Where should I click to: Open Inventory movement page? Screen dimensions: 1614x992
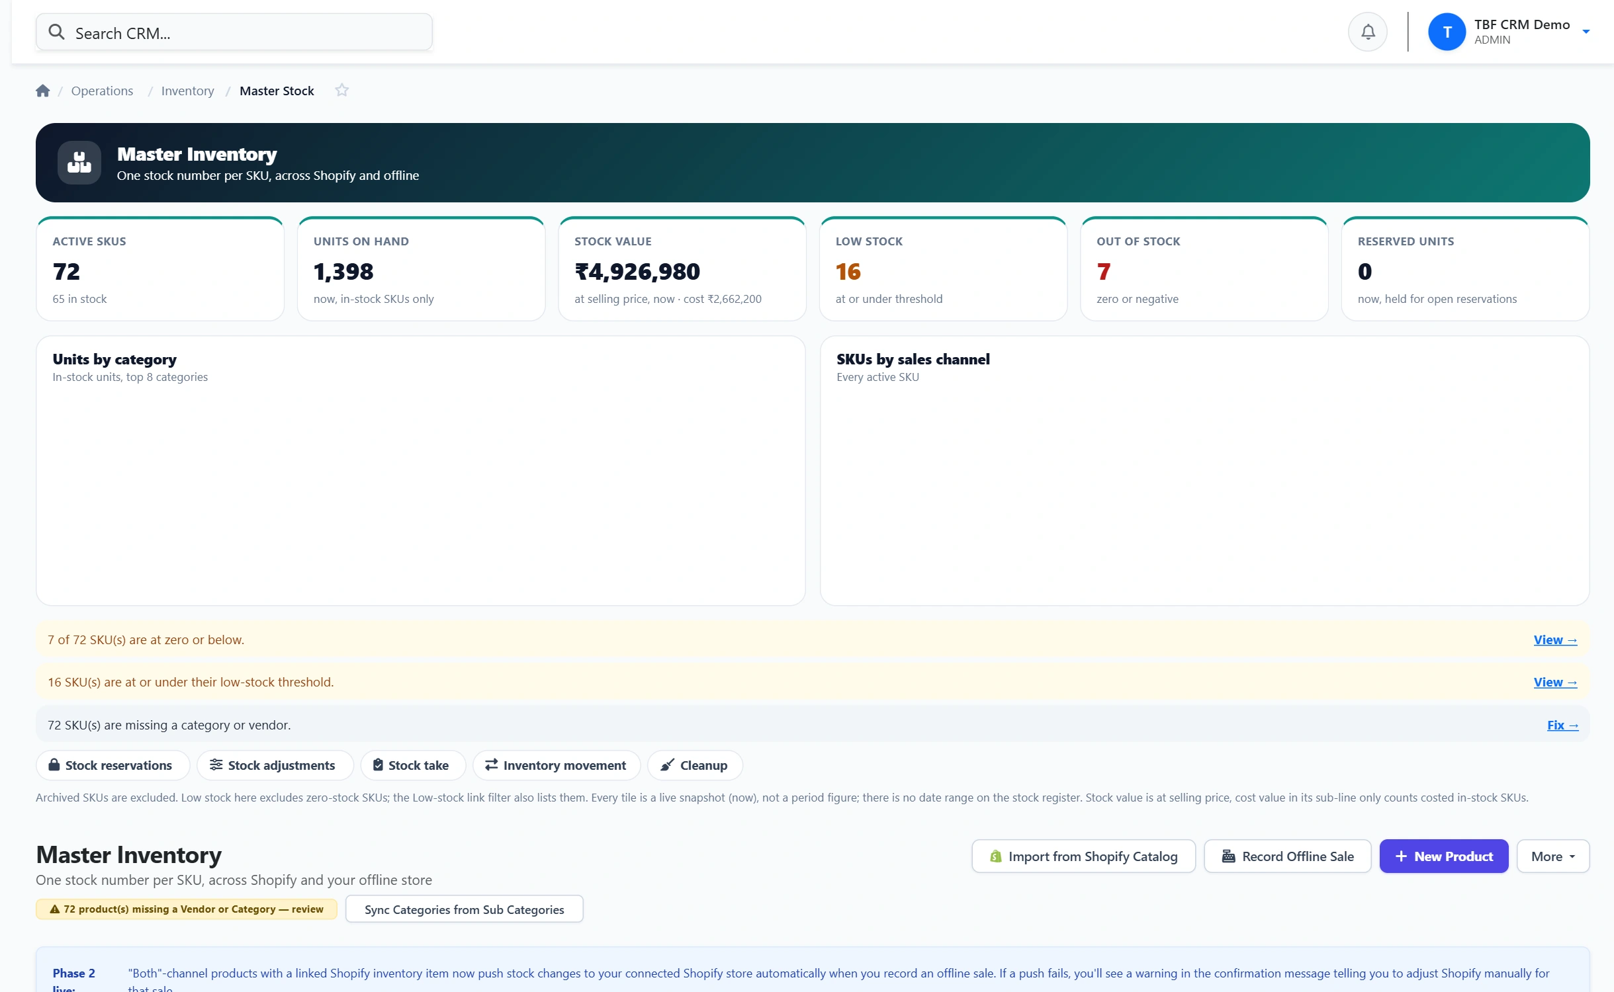557,765
